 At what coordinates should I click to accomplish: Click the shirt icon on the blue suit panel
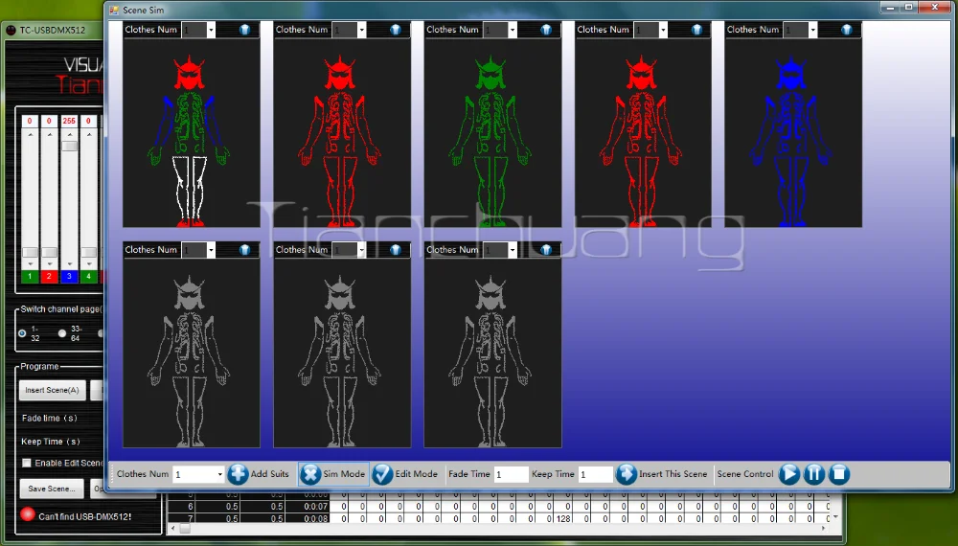pyautogui.click(x=847, y=30)
